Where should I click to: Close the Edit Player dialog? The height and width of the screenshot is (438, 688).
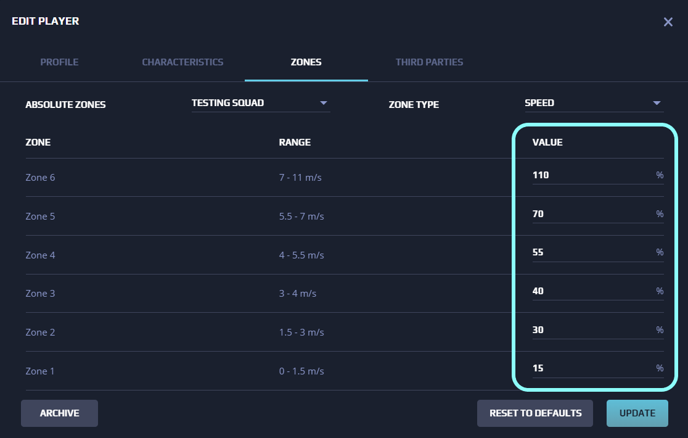point(668,22)
